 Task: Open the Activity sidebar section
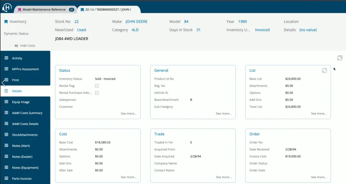pos(25,58)
